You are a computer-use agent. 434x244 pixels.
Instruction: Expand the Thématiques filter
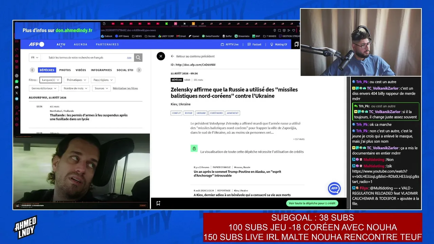coord(76,80)
